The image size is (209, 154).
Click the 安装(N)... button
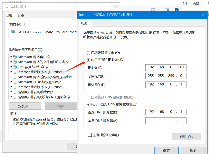25,106
